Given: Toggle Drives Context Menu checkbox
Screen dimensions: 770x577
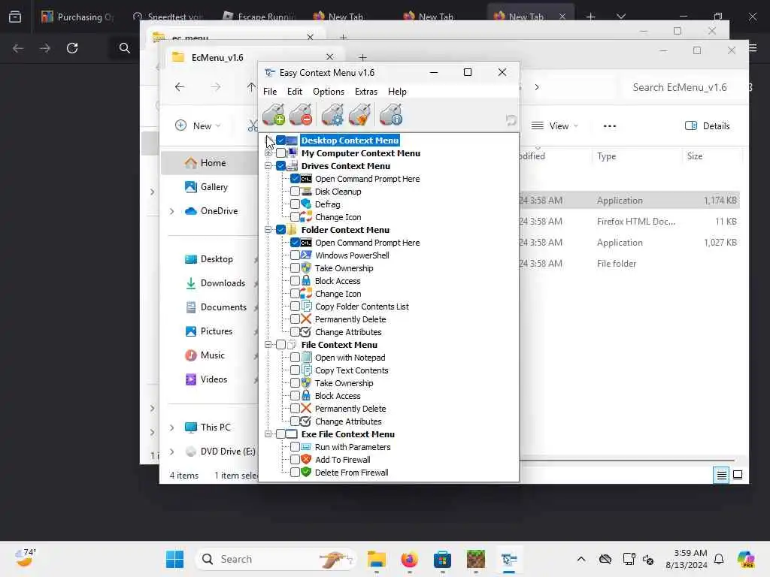Looking at the screenshot, I should (280, 166).
